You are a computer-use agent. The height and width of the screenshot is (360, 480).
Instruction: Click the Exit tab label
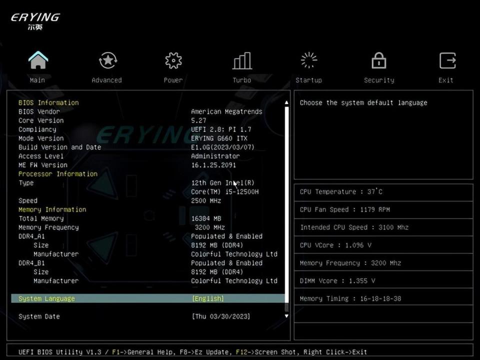click(x=445, y=80)
